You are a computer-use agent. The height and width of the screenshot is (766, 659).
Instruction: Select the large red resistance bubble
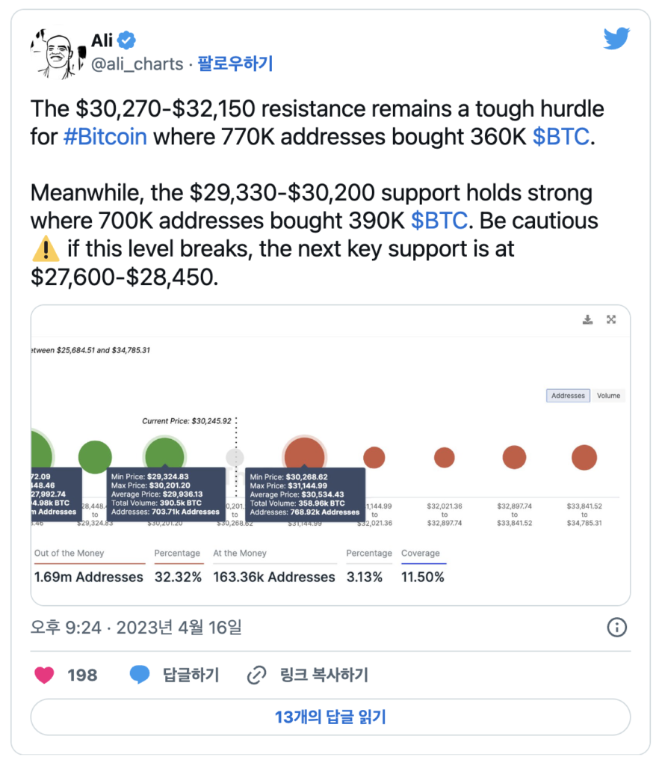[x=304, y=457]
